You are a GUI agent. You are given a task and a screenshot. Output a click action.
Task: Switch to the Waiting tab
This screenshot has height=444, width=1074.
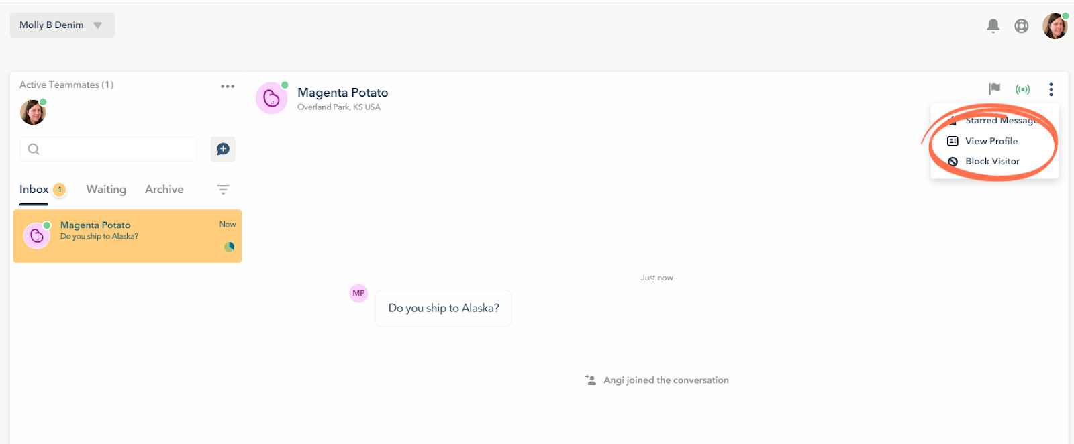point(106,189)
